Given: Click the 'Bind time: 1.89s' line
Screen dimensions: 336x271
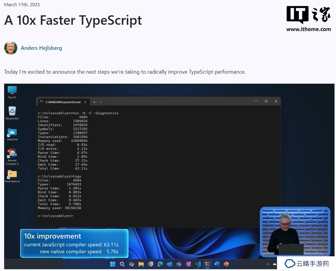Looking at the screenshot, I should click(63, 157).
